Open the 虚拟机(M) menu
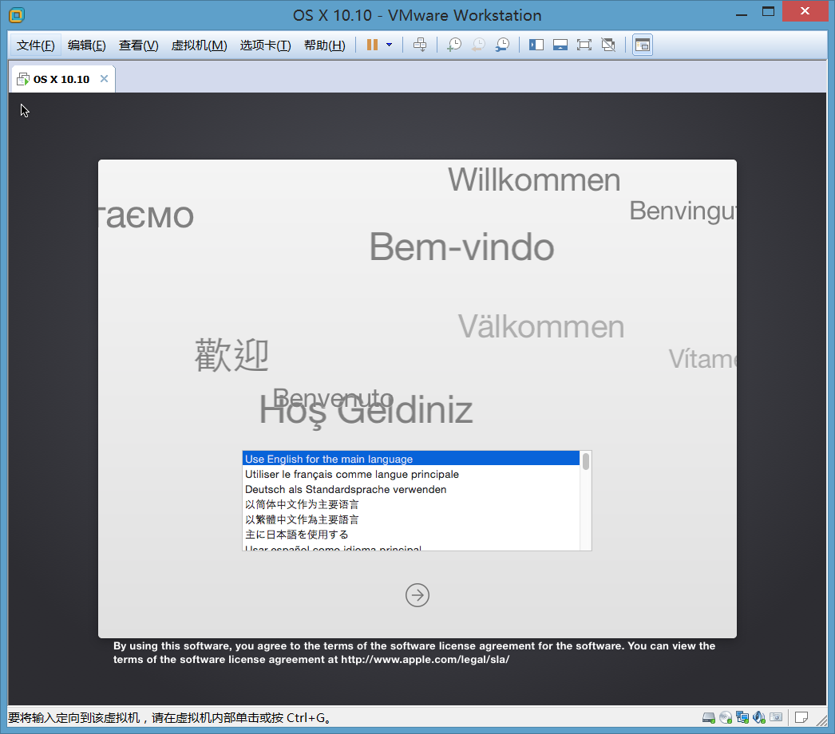The height and width of the screenshot is (734, 835). (x=199, y=45)
